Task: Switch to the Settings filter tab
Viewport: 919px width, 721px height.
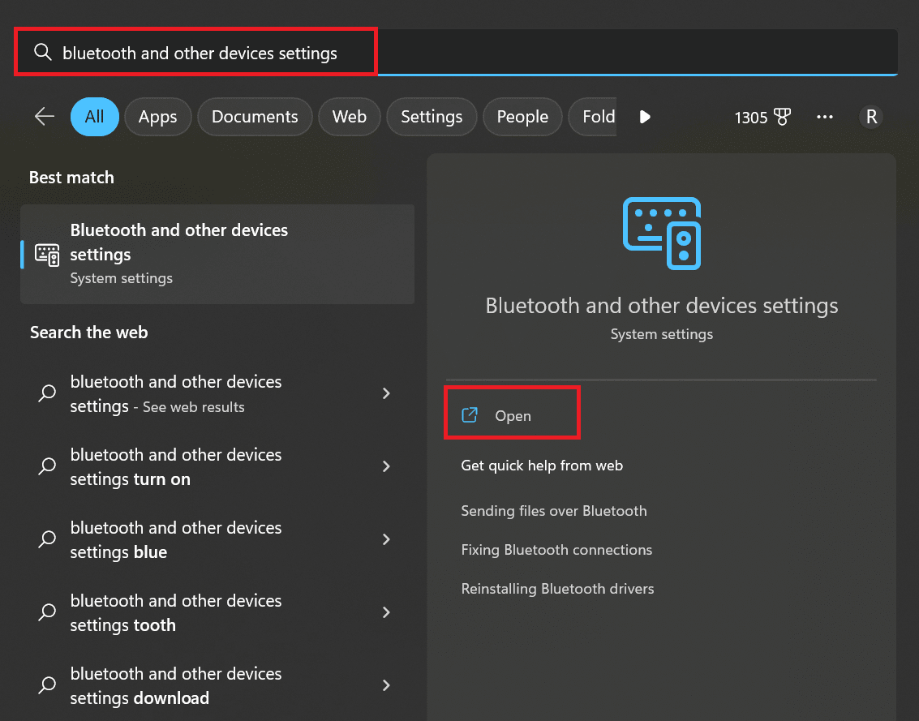Action: (x=431, y=117)
